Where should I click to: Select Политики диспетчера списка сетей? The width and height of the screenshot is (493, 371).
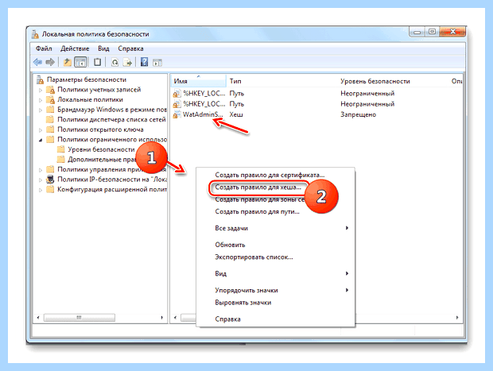(111, 120)
